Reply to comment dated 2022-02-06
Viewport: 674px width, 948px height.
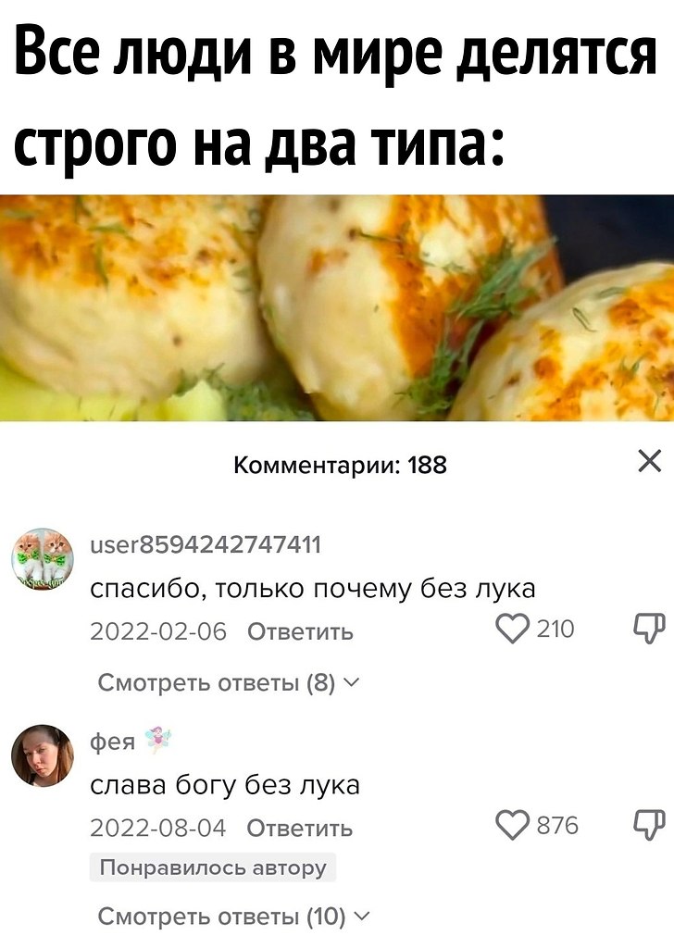click(300, 631)
